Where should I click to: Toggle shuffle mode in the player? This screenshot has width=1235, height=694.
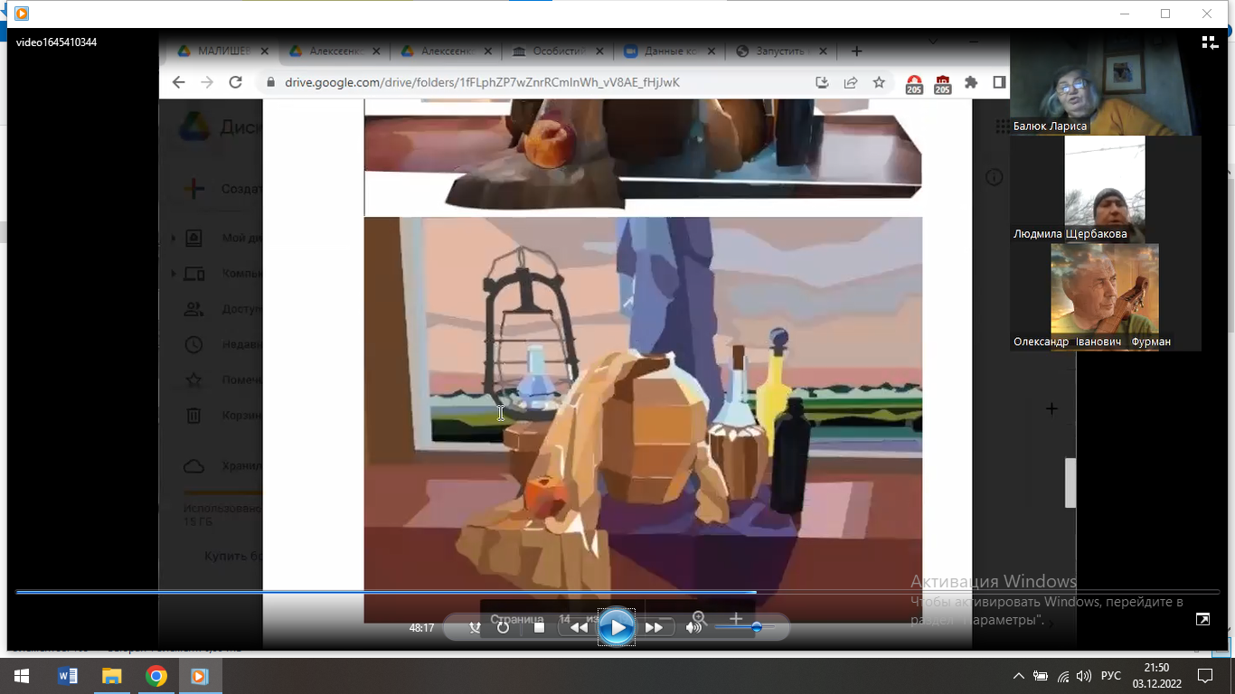[476, 627]
